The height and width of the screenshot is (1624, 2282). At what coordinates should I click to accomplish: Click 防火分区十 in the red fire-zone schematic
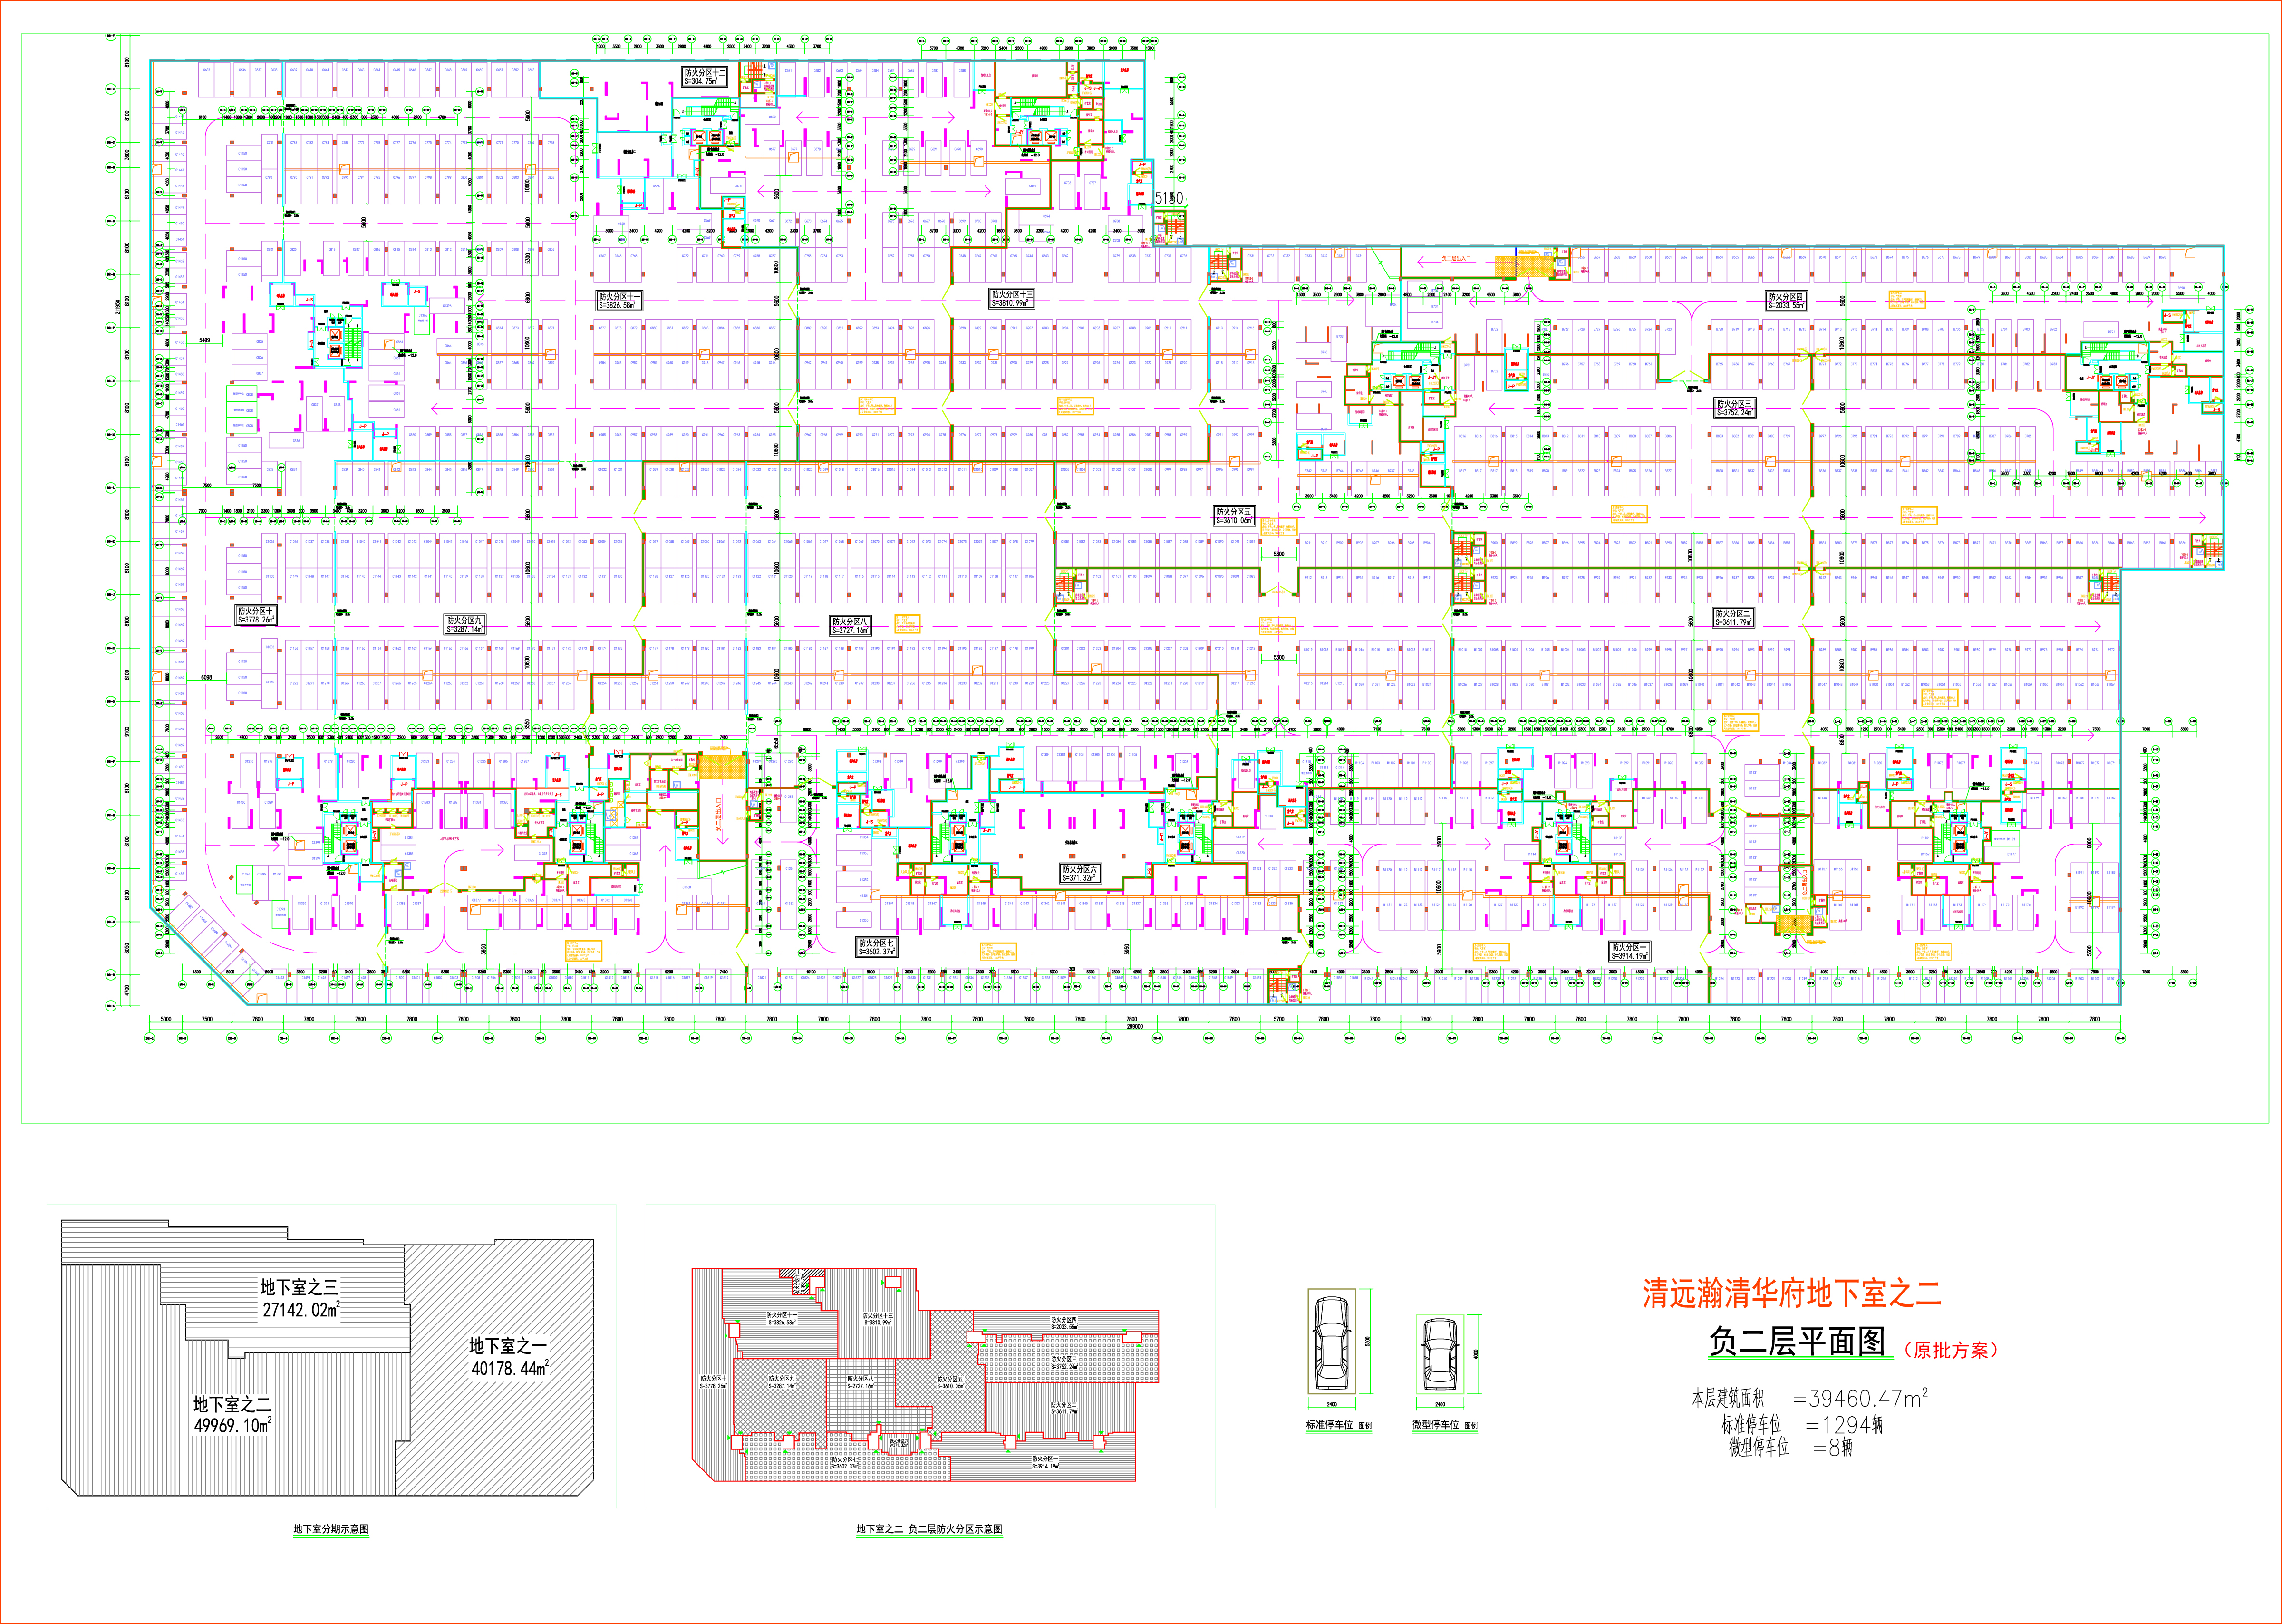713,1382
